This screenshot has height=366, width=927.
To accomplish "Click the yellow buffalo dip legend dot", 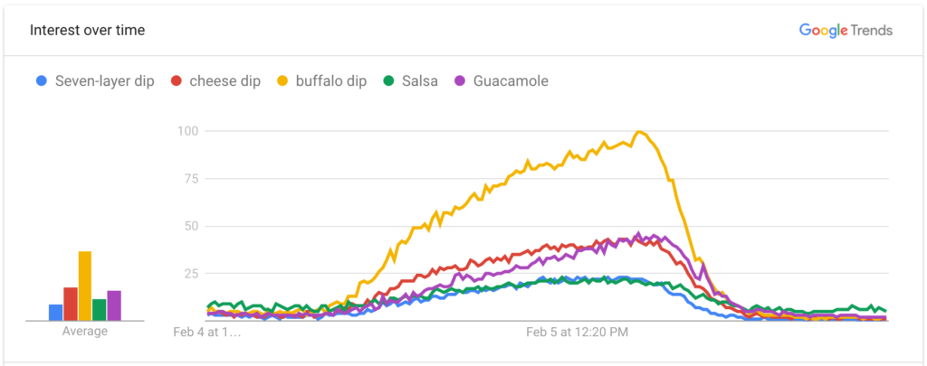I will pos(282,81).
